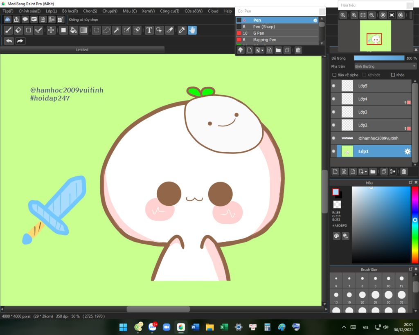The image size is (419, 335).
Task: Select the Hand tool
Action: pos(192,30)
